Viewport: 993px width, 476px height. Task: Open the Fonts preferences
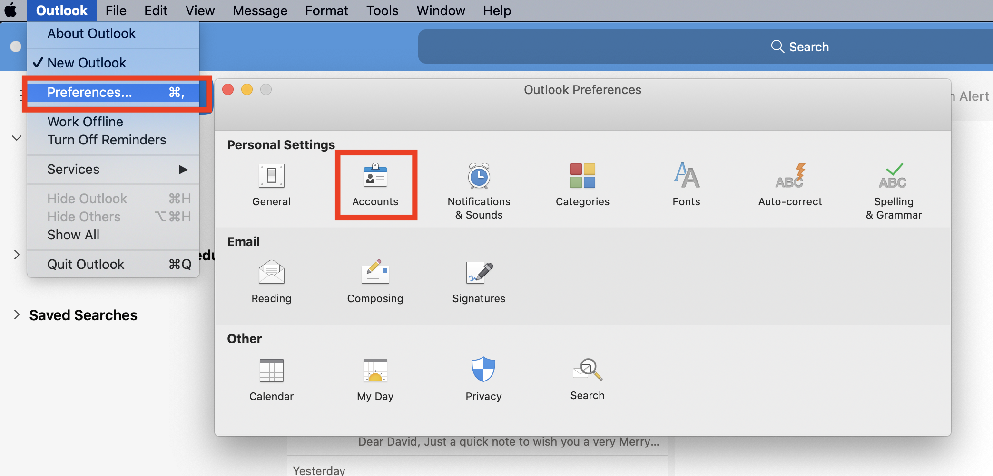tap(686, 185)
